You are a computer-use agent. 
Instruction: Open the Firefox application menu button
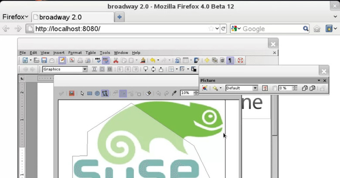coord(15,17)
